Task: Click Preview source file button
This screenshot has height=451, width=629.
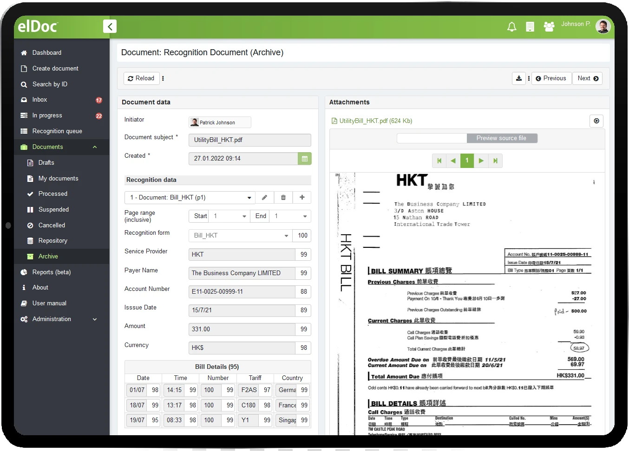Action: [502, 138]
